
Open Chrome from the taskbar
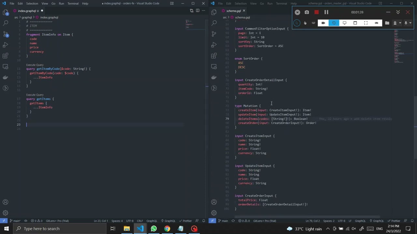click(x=167, y=228)
